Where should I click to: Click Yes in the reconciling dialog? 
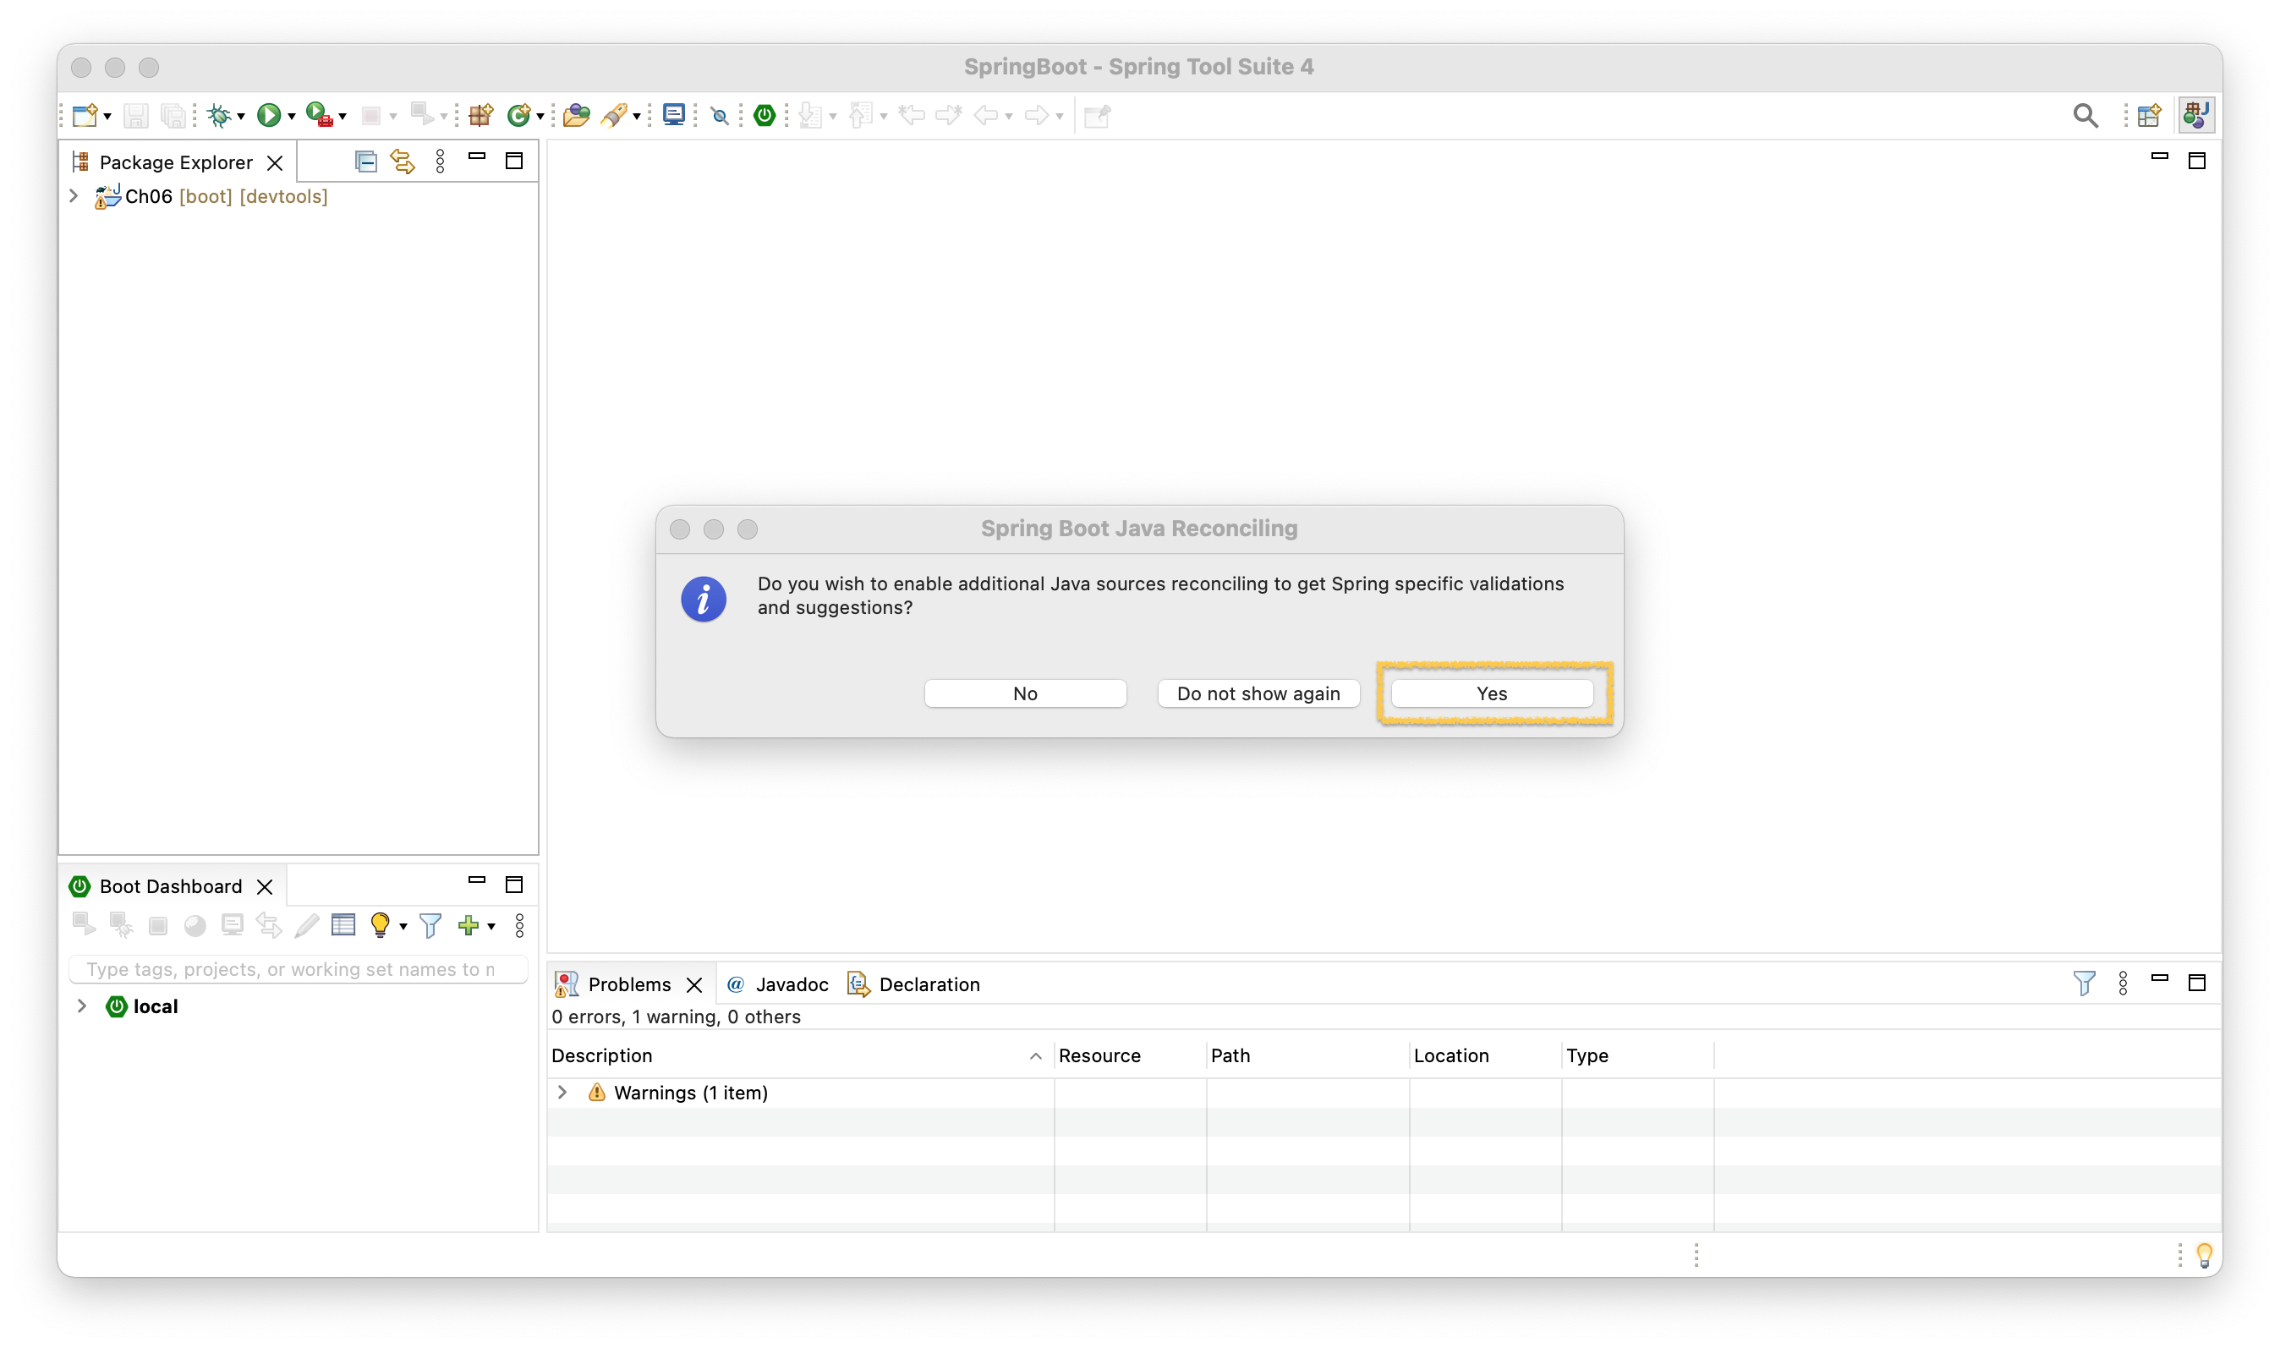(x=1492, y=693)
